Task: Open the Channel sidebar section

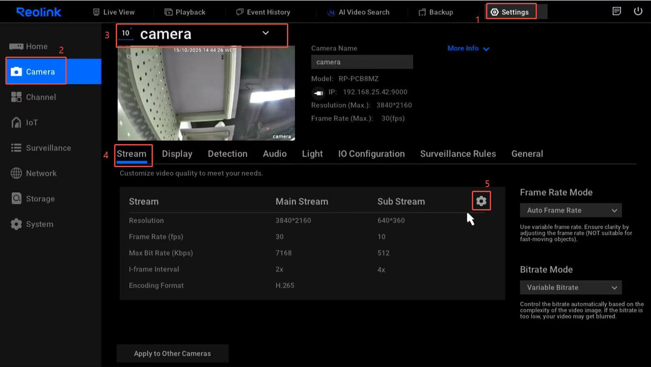Action: [x=40, y=97]
